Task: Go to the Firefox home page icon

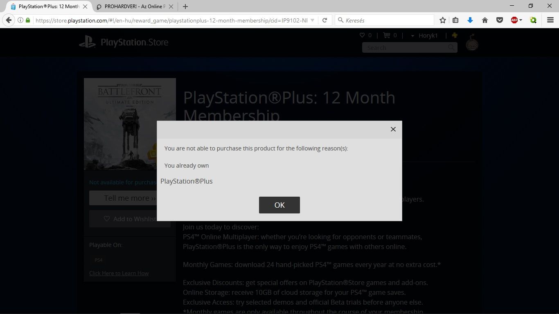Action: 485,20
